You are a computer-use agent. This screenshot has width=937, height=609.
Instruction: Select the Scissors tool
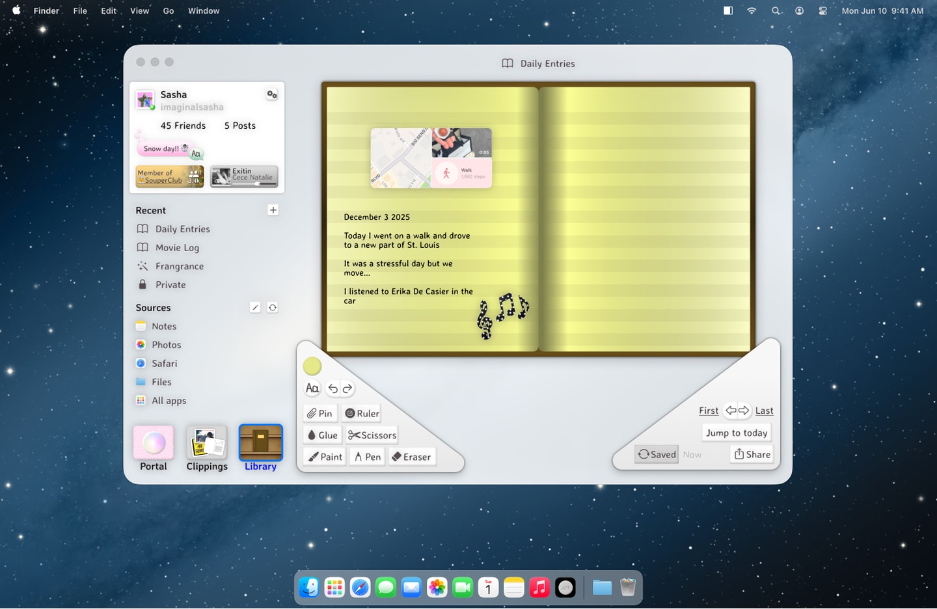pos(372,435)
